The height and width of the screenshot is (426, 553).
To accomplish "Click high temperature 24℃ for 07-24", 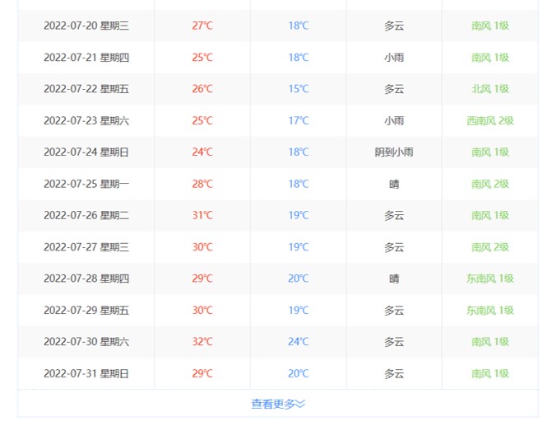I will [x=202, y=152].
